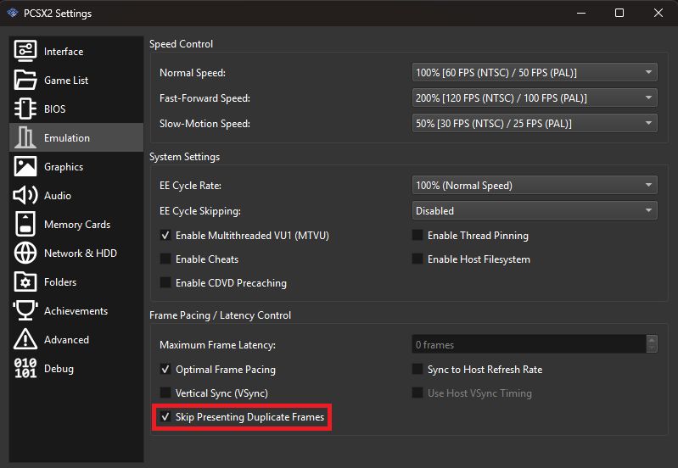
Task: Click the Graphics picture icon
Action: click(x=25, y=166)
